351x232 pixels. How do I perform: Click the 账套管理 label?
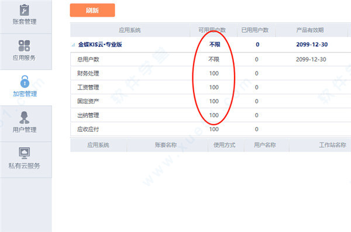[25, 22]
